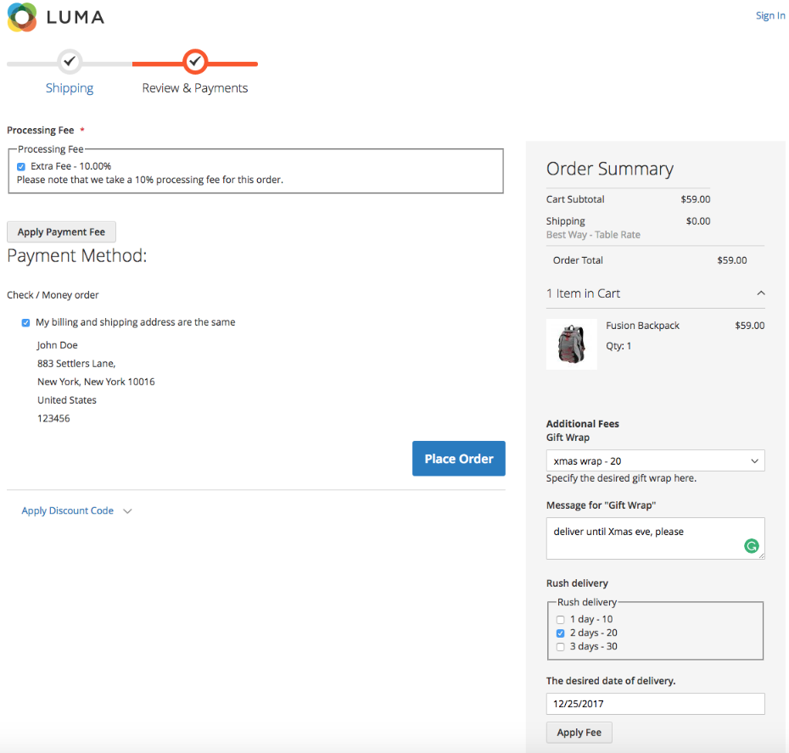Click the Fusion Backpack product name
This screenshot has width=789, height=753.
642,326
